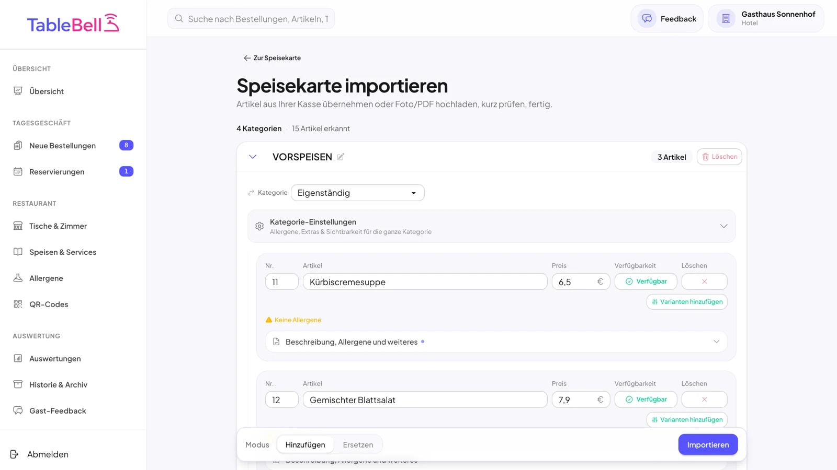Viewport: 837px width, 470px height.
Task: Remove Kürbiscremesuppe with the X button
Action: 705,281
